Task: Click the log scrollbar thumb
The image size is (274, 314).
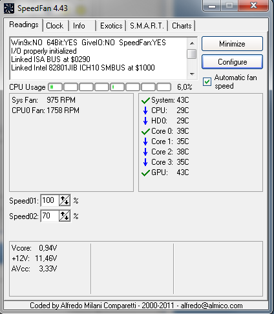Action: pyautogui.click(x=192, y=54)
